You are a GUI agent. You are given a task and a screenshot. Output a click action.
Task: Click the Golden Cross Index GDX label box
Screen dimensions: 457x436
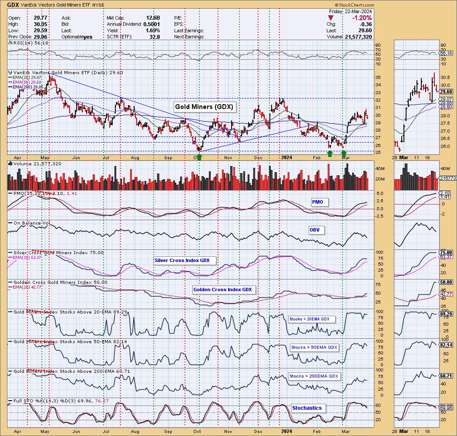[223, 290]
